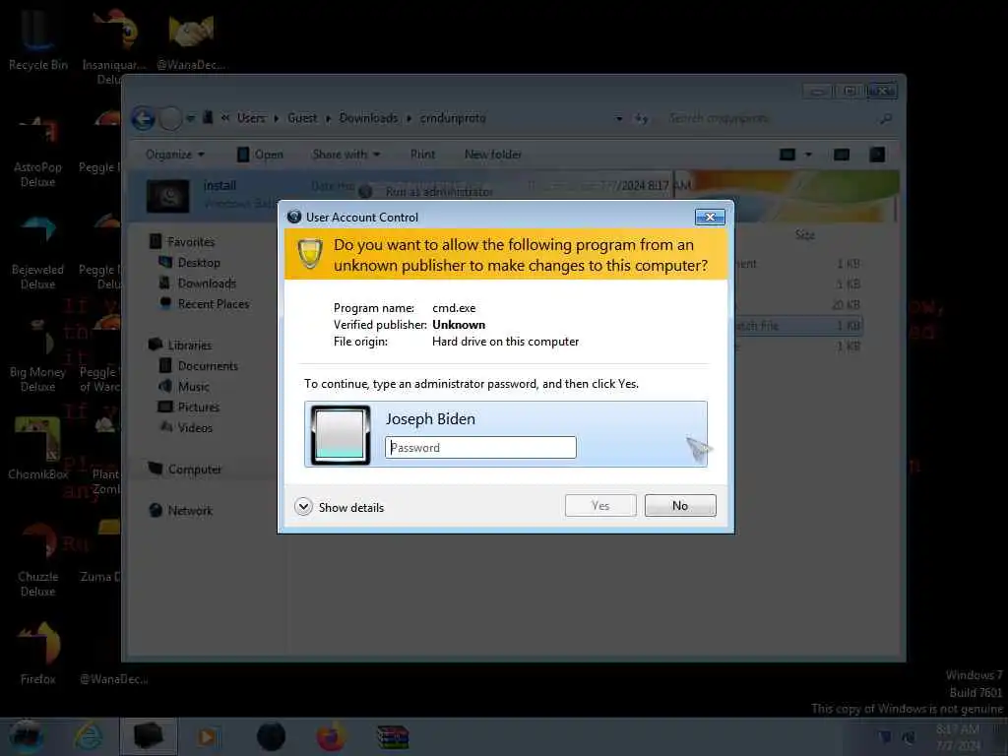Image resolution: width=1008 pixels, height=756 pixels.
Task: Click the UAC shield icon
Action: (309, 254)
